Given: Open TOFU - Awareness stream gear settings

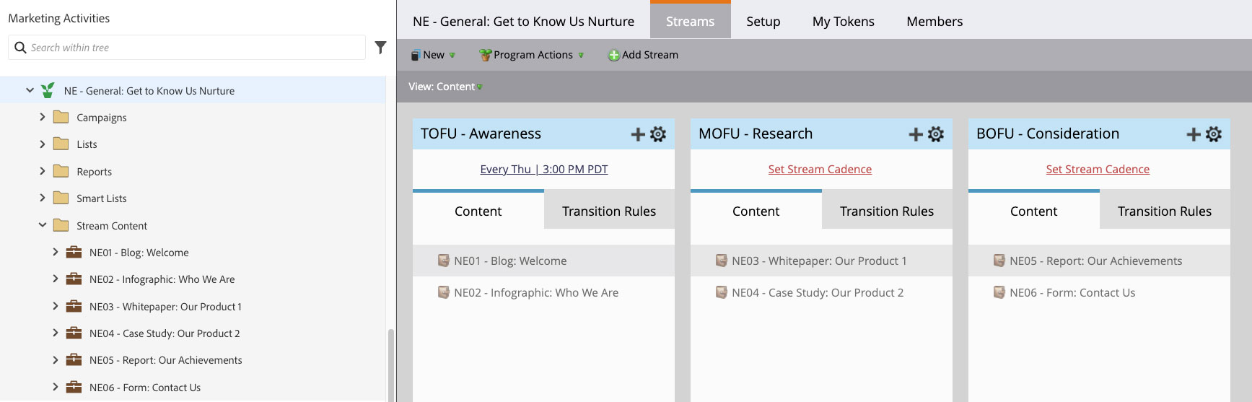Looking at the screenshot, I should pos(658,134).
